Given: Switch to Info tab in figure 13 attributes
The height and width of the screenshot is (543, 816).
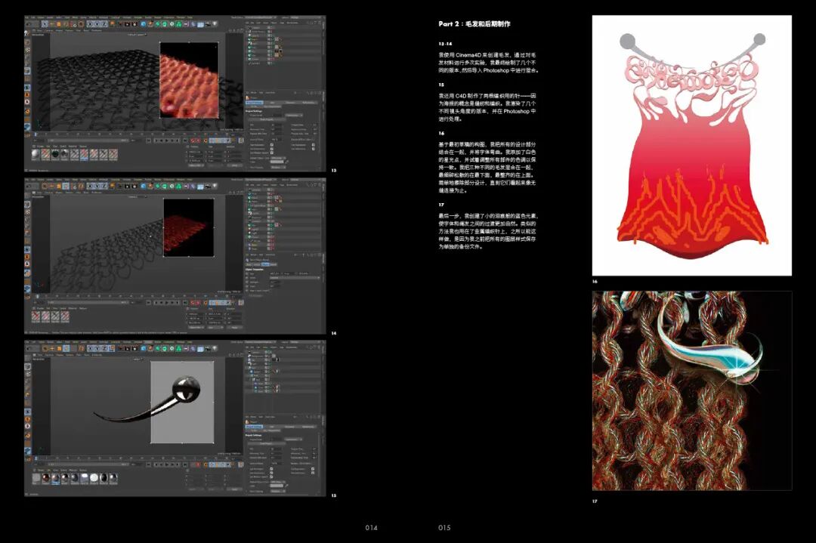Looking at the screenshot, I should [272, 103].
